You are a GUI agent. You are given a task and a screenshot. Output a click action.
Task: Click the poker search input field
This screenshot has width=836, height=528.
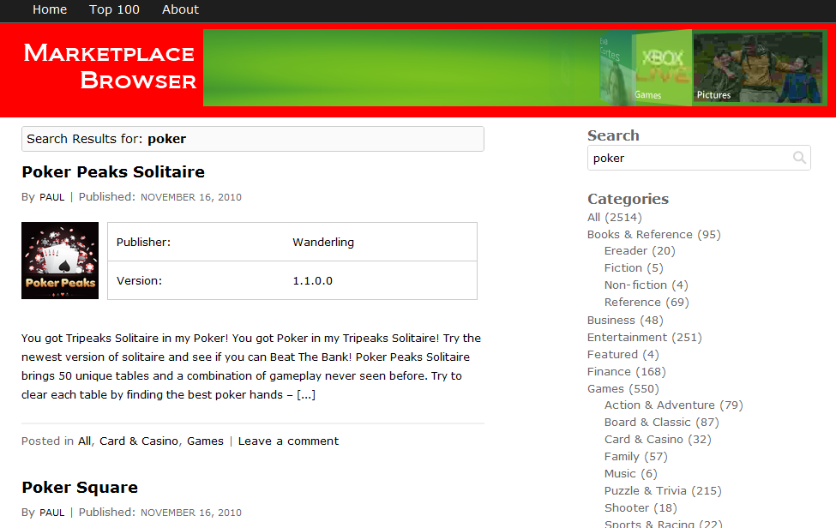point(689,158)
